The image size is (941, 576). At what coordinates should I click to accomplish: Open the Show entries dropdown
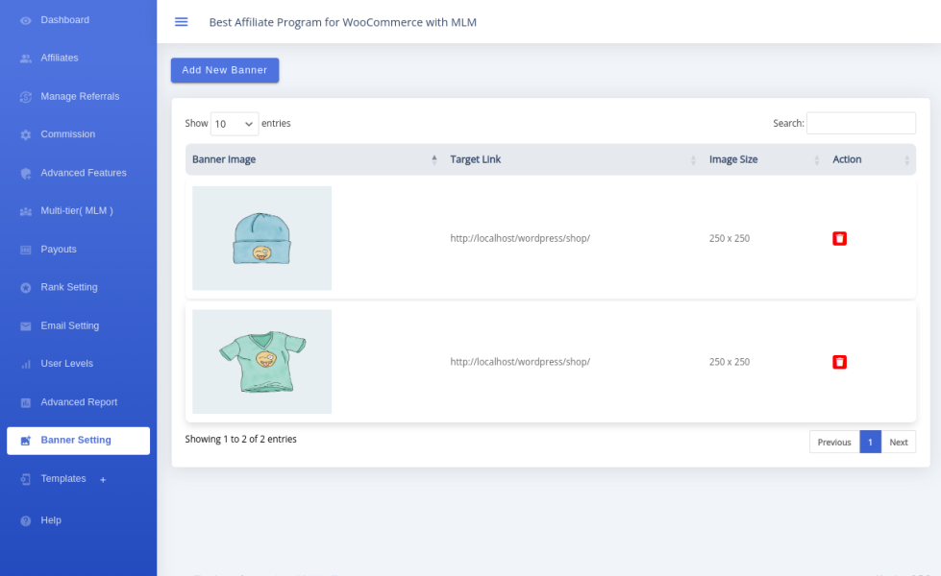(x=235, y=124)
